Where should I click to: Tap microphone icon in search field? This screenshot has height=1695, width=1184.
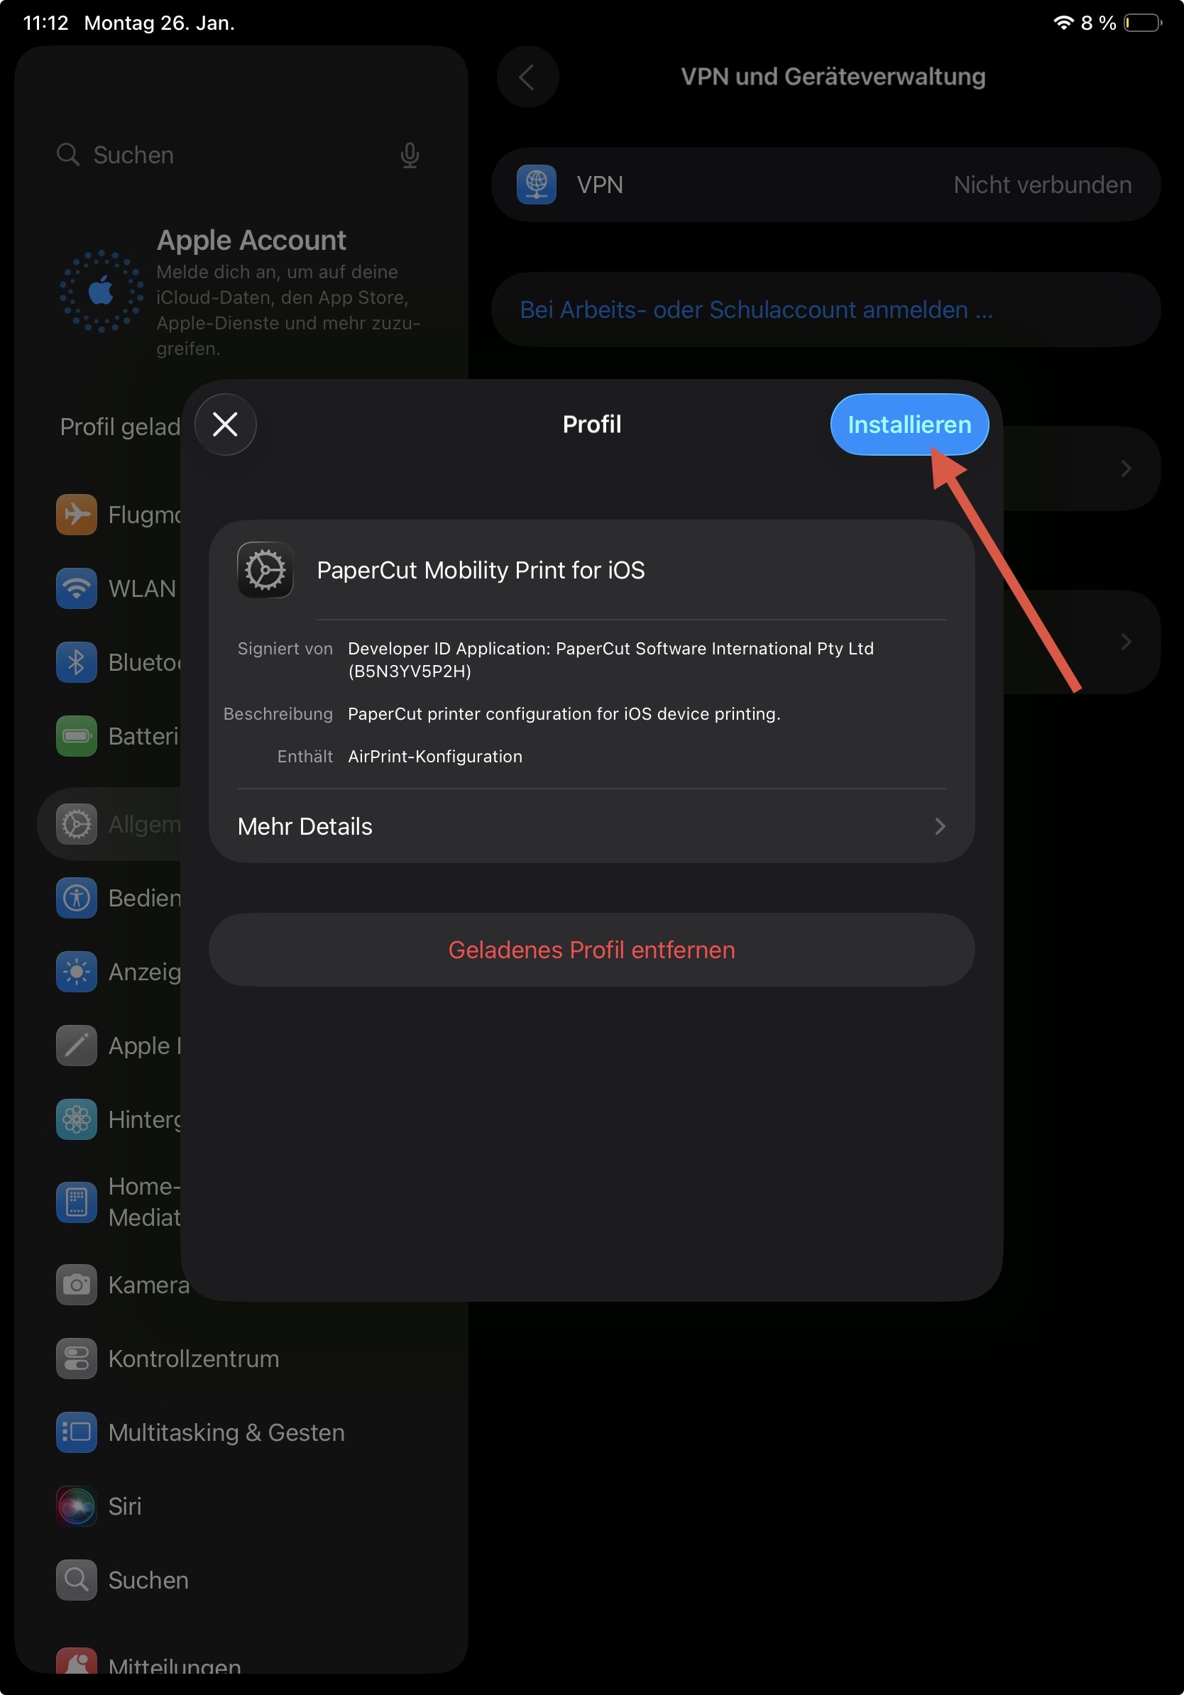click(x=410, y=155)
